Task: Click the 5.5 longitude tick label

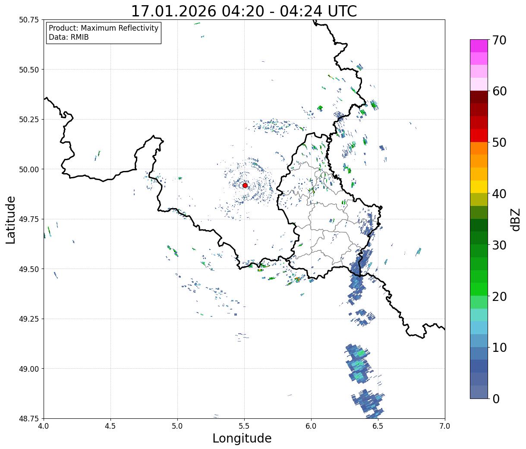Action: (x=244, y=426)
